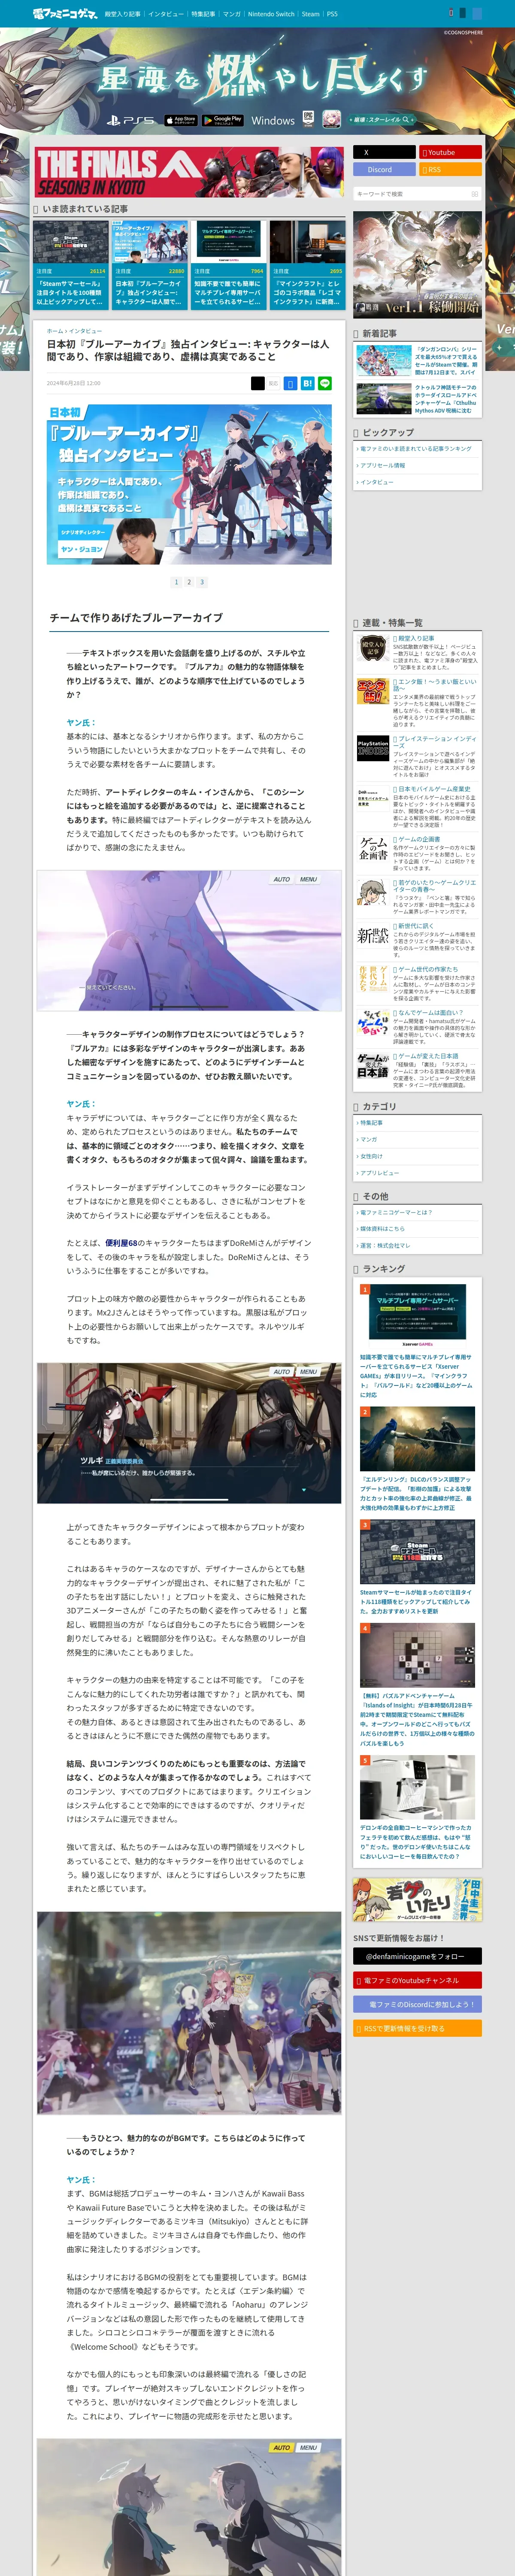The image size is (515, 2576).
Task: Click the PS5 platform logo in the banner
Action: pos(131,120)
